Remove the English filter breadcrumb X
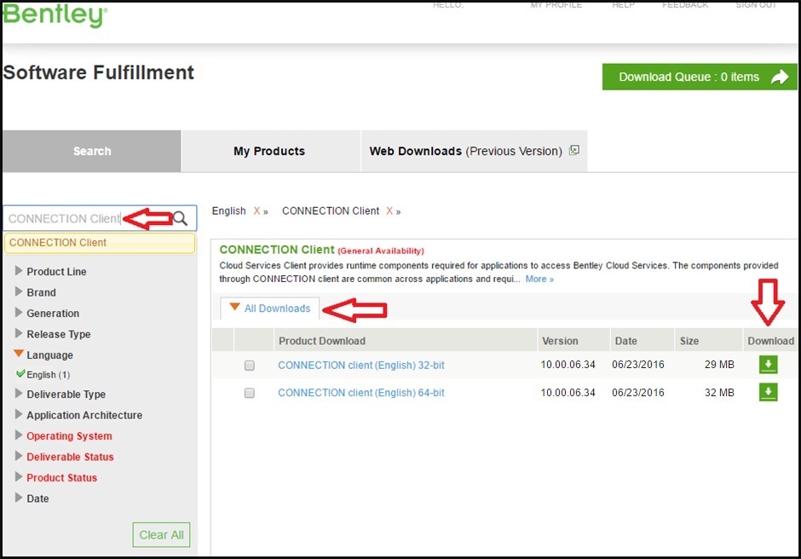The height and width of the screenshot is (559, 801). point(257,211)
